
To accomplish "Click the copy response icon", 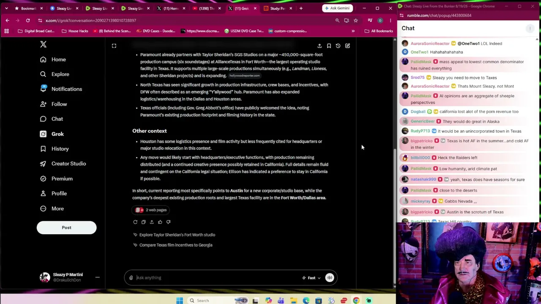I will (x=143, y=222).
